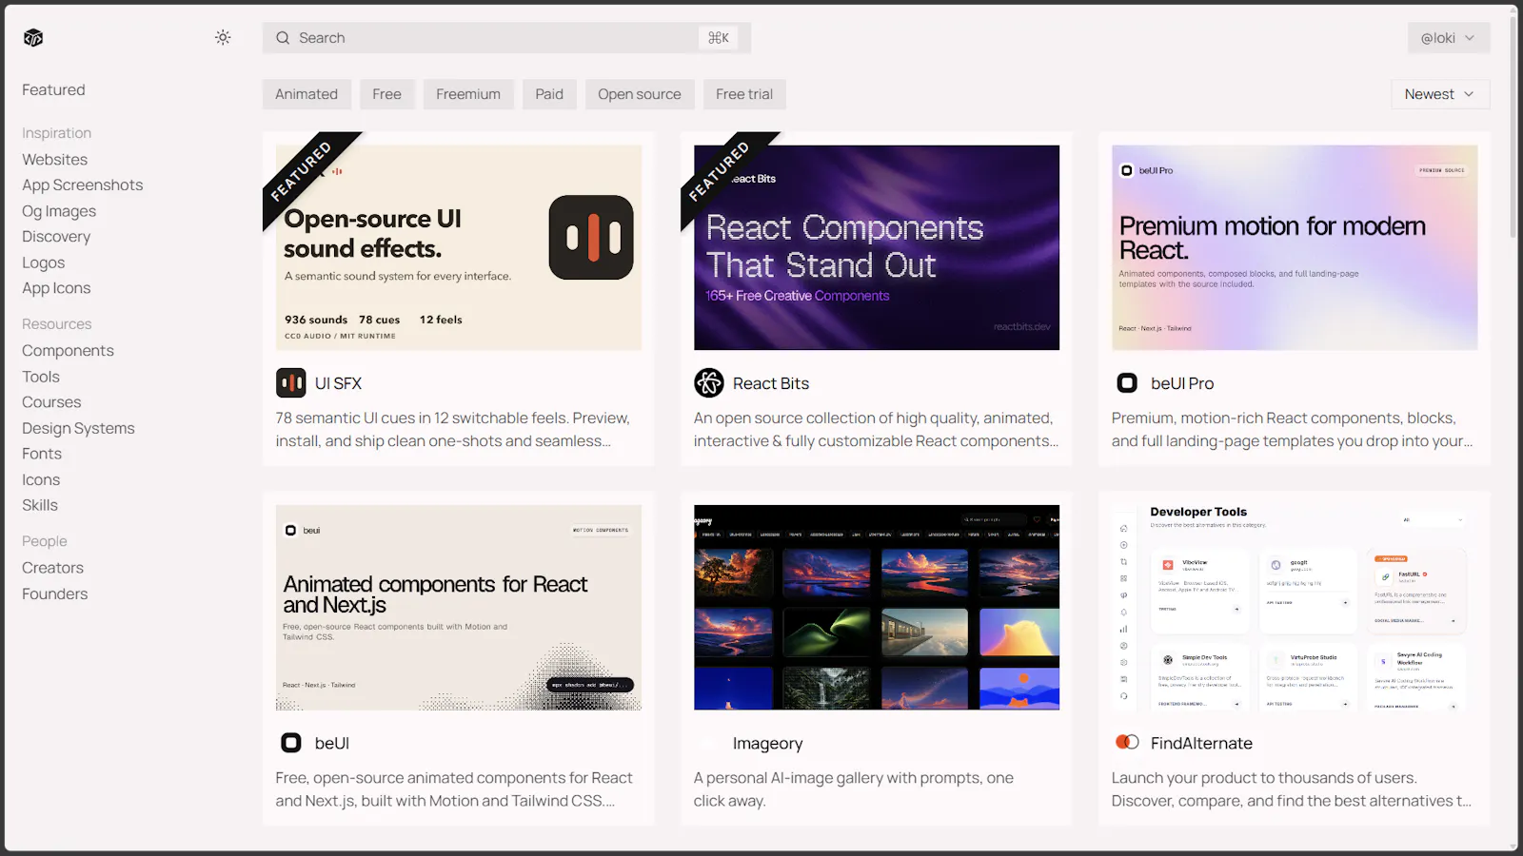Open Components section
The image size is (1523, 856).
pos(68,351)
